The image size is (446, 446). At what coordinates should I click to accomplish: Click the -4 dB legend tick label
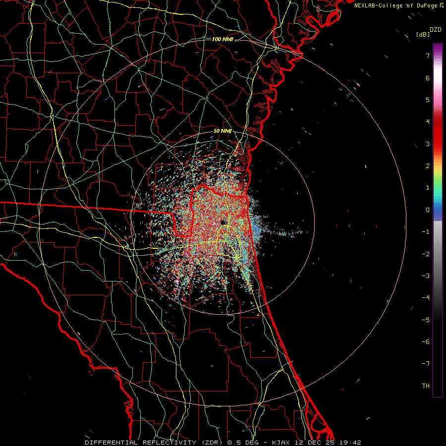[x=426, y=298]
